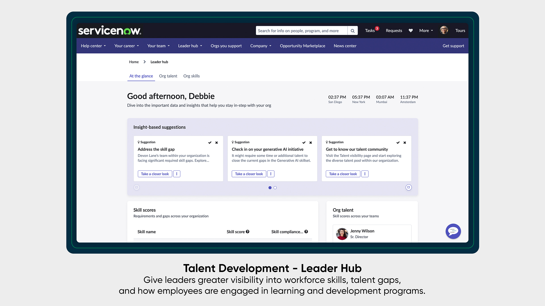Dismiss the 'Address the skill gap' suggestion
This screenshot has height=306, width=545.
[x=217, y=143]
